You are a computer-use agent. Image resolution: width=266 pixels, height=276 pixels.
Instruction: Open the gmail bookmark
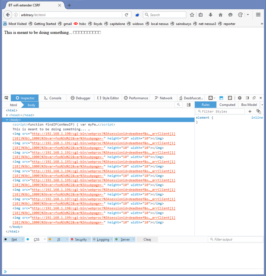tap(65, 24)
